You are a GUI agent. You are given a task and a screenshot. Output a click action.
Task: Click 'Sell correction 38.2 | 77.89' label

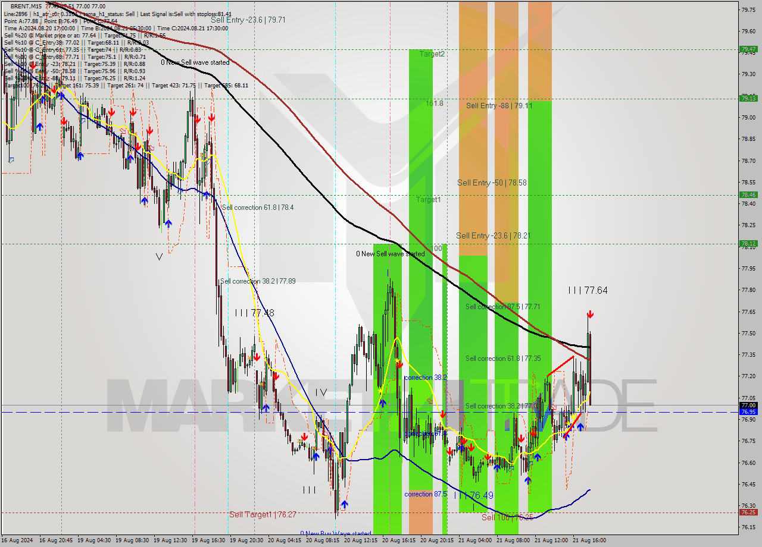pyautogui.click(x=258, y=281)
